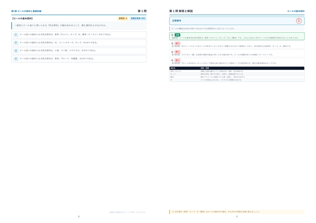Click the footnote ※解答と解説は次ページ
Viewport: 316px width, 223px height.
(127, 212)
